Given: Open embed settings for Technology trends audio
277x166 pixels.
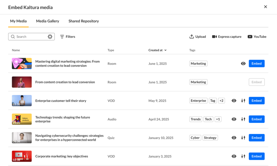Looking at the screenshot, I should [x=243, y=119].
